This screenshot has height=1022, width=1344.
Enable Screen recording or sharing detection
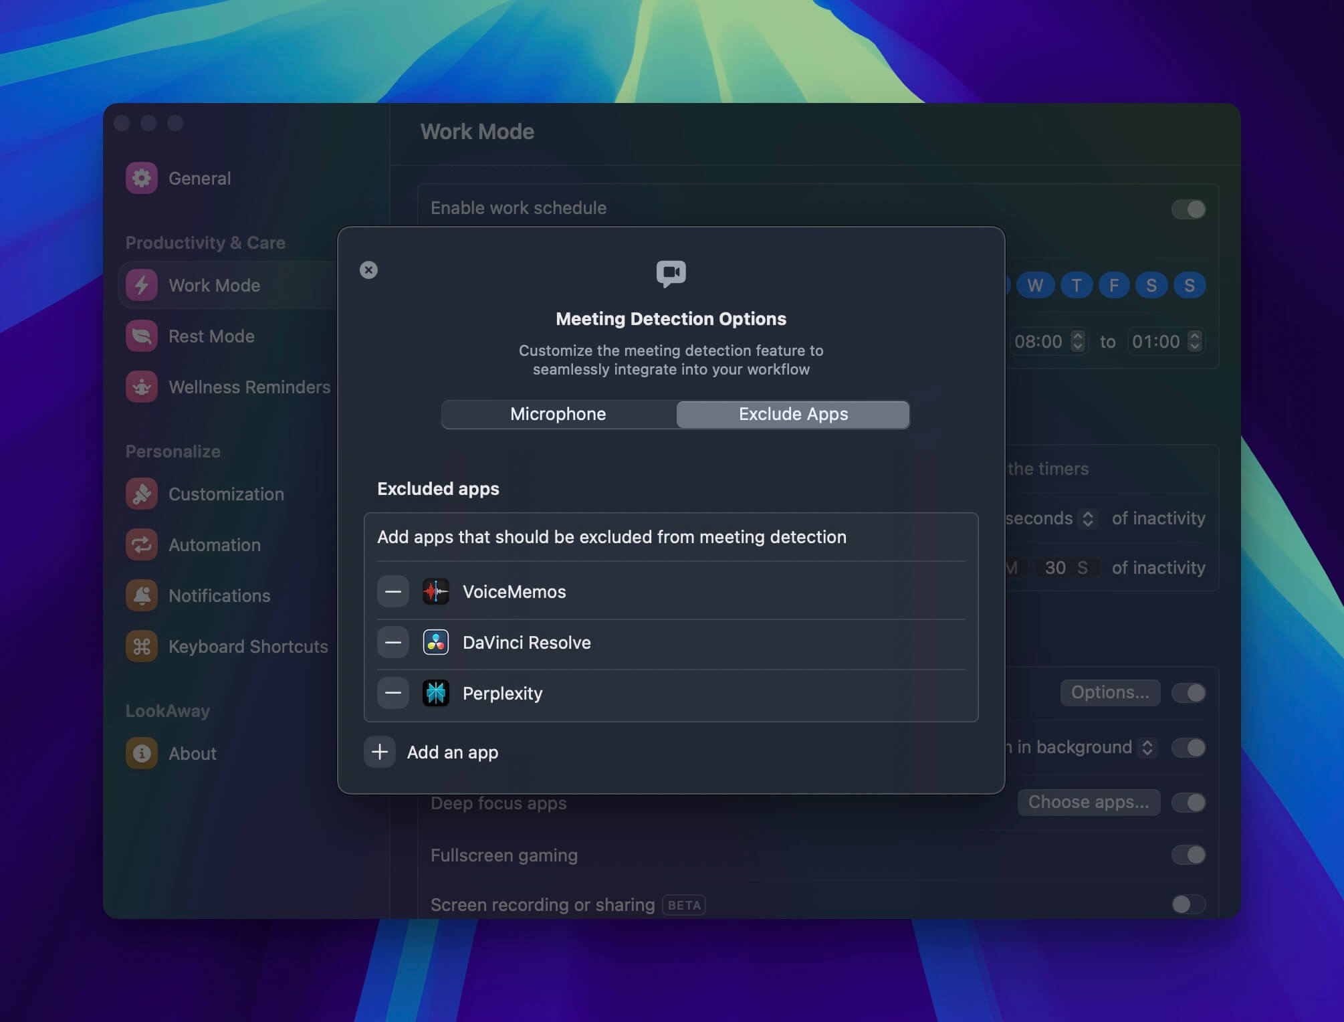point(1188,904)
